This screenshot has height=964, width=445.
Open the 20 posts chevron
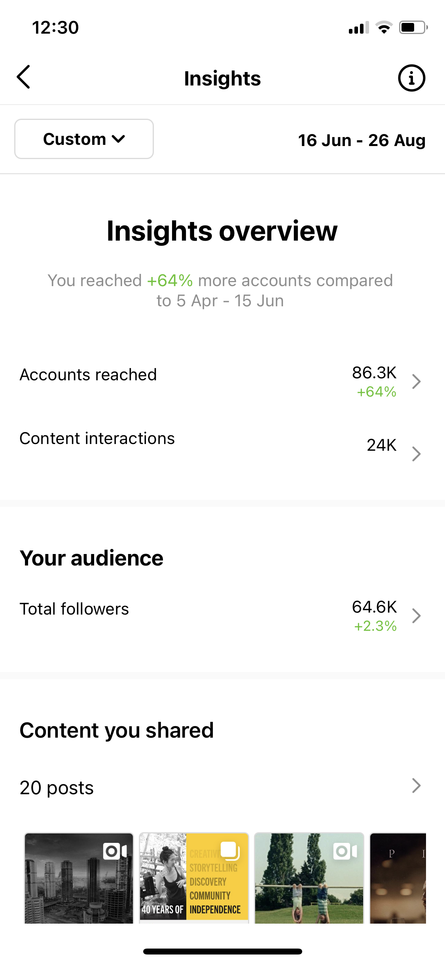tap(416, 786)
